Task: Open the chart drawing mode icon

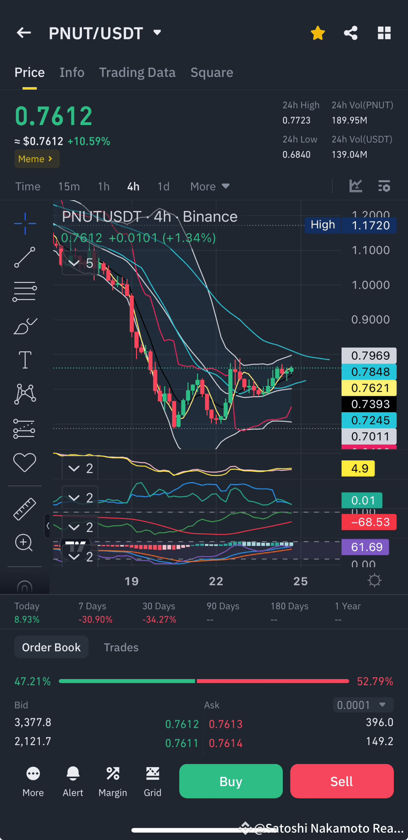Action: (356, 186)
